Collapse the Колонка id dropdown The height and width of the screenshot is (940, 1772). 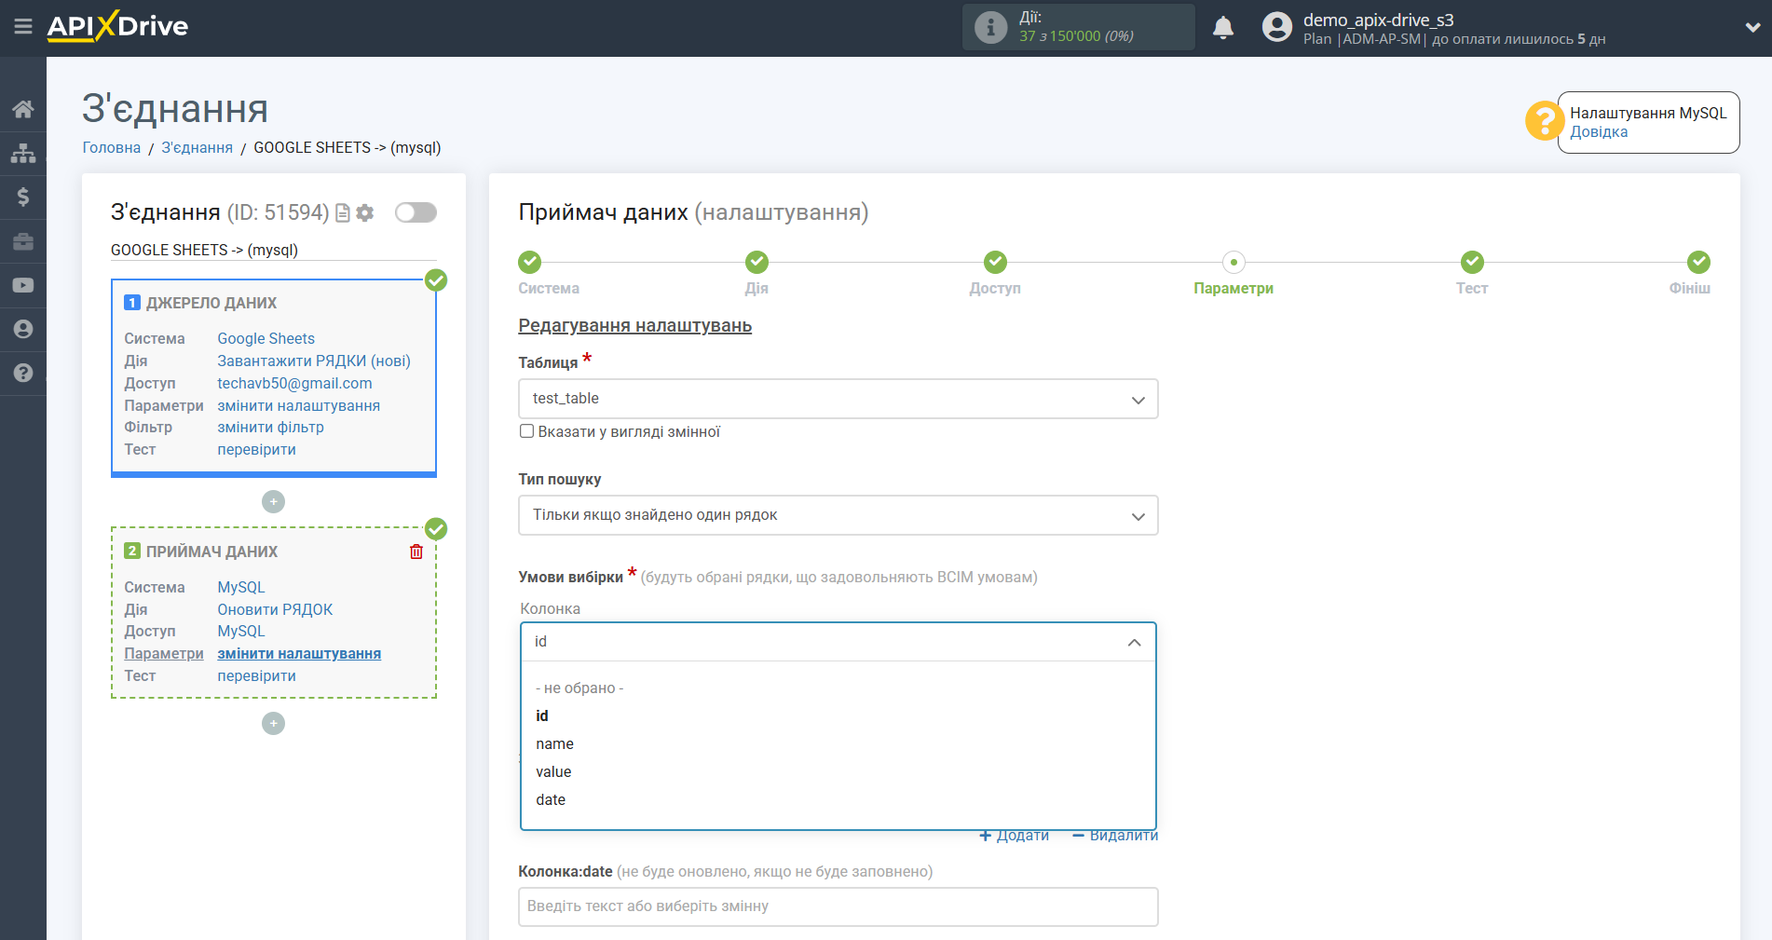pos(838,642)
